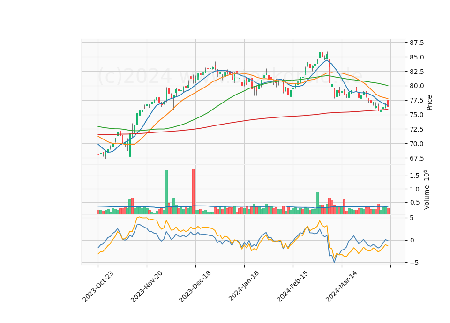The width and height of the screenshot is (450, 323).
Task: Click the 75.0 price axis value
Action: coord(416,115)
